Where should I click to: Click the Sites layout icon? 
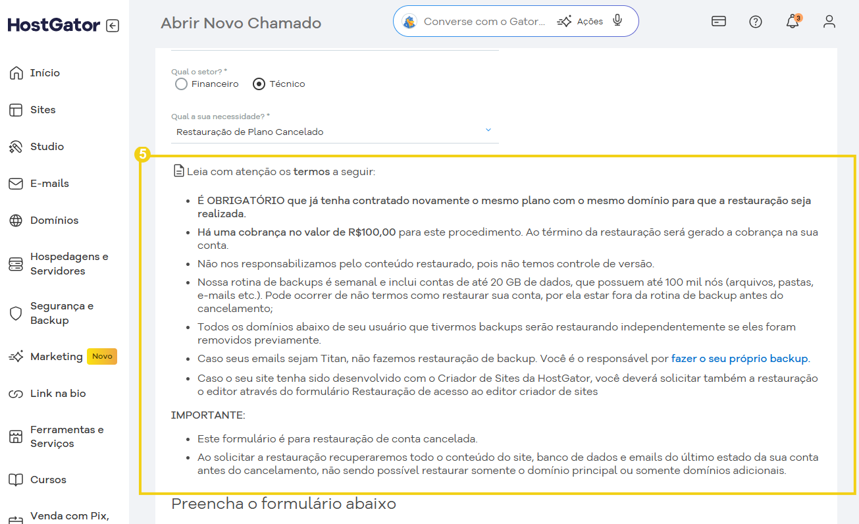point(16,110)
